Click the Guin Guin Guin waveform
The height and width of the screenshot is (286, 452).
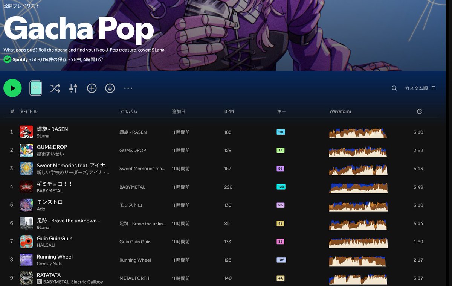[x=358, y=243]
